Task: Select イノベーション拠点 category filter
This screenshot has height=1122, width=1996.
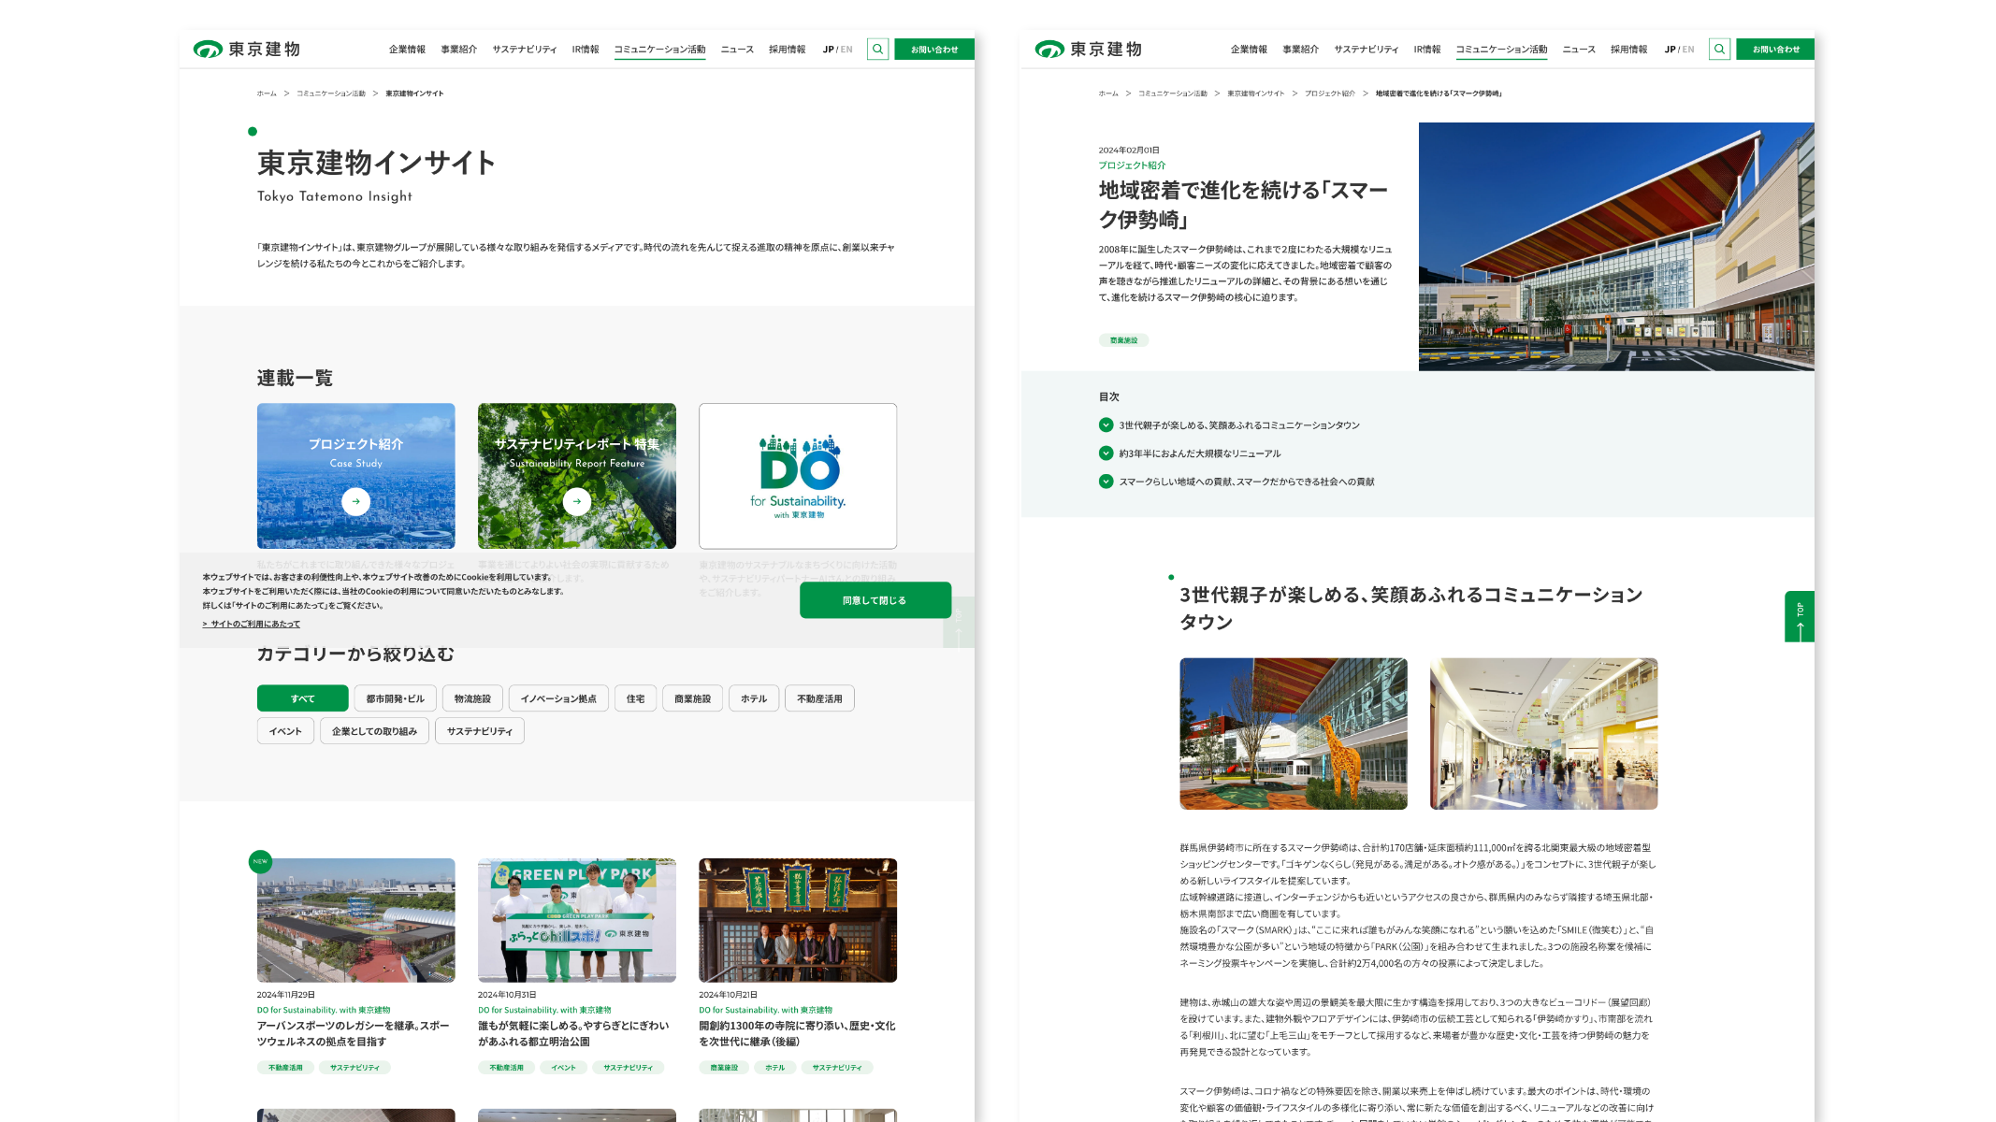Action: pyautogui.click(x=558, y=698)
